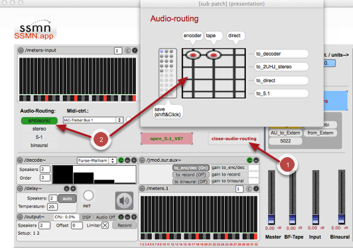Image resolution: width=353 pixels, height=248 pixels.
Task: Click the plus icon in /delay~ header
Action: pos(73,188)
